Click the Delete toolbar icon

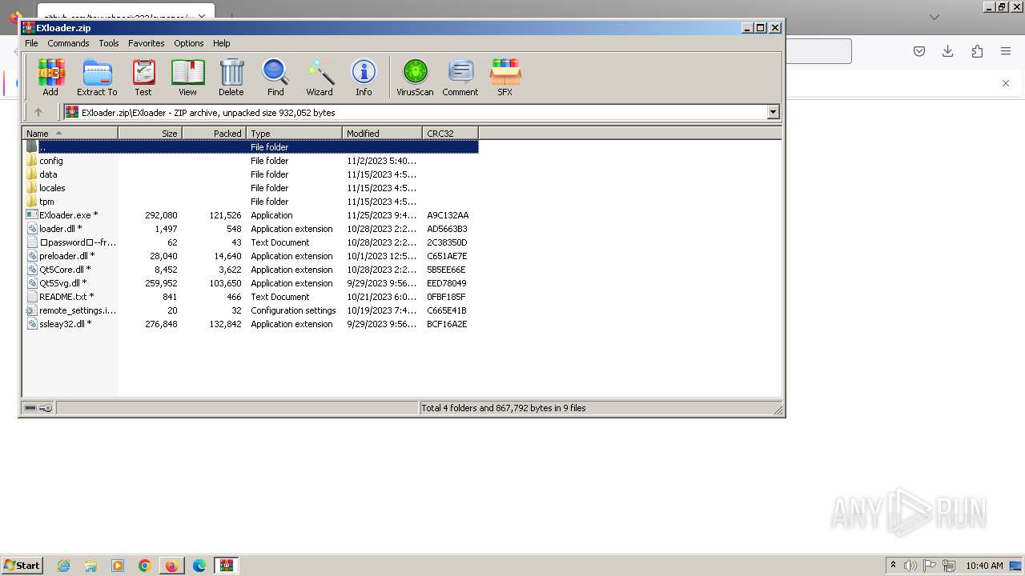pyautogui.click(x=231, y=78)
